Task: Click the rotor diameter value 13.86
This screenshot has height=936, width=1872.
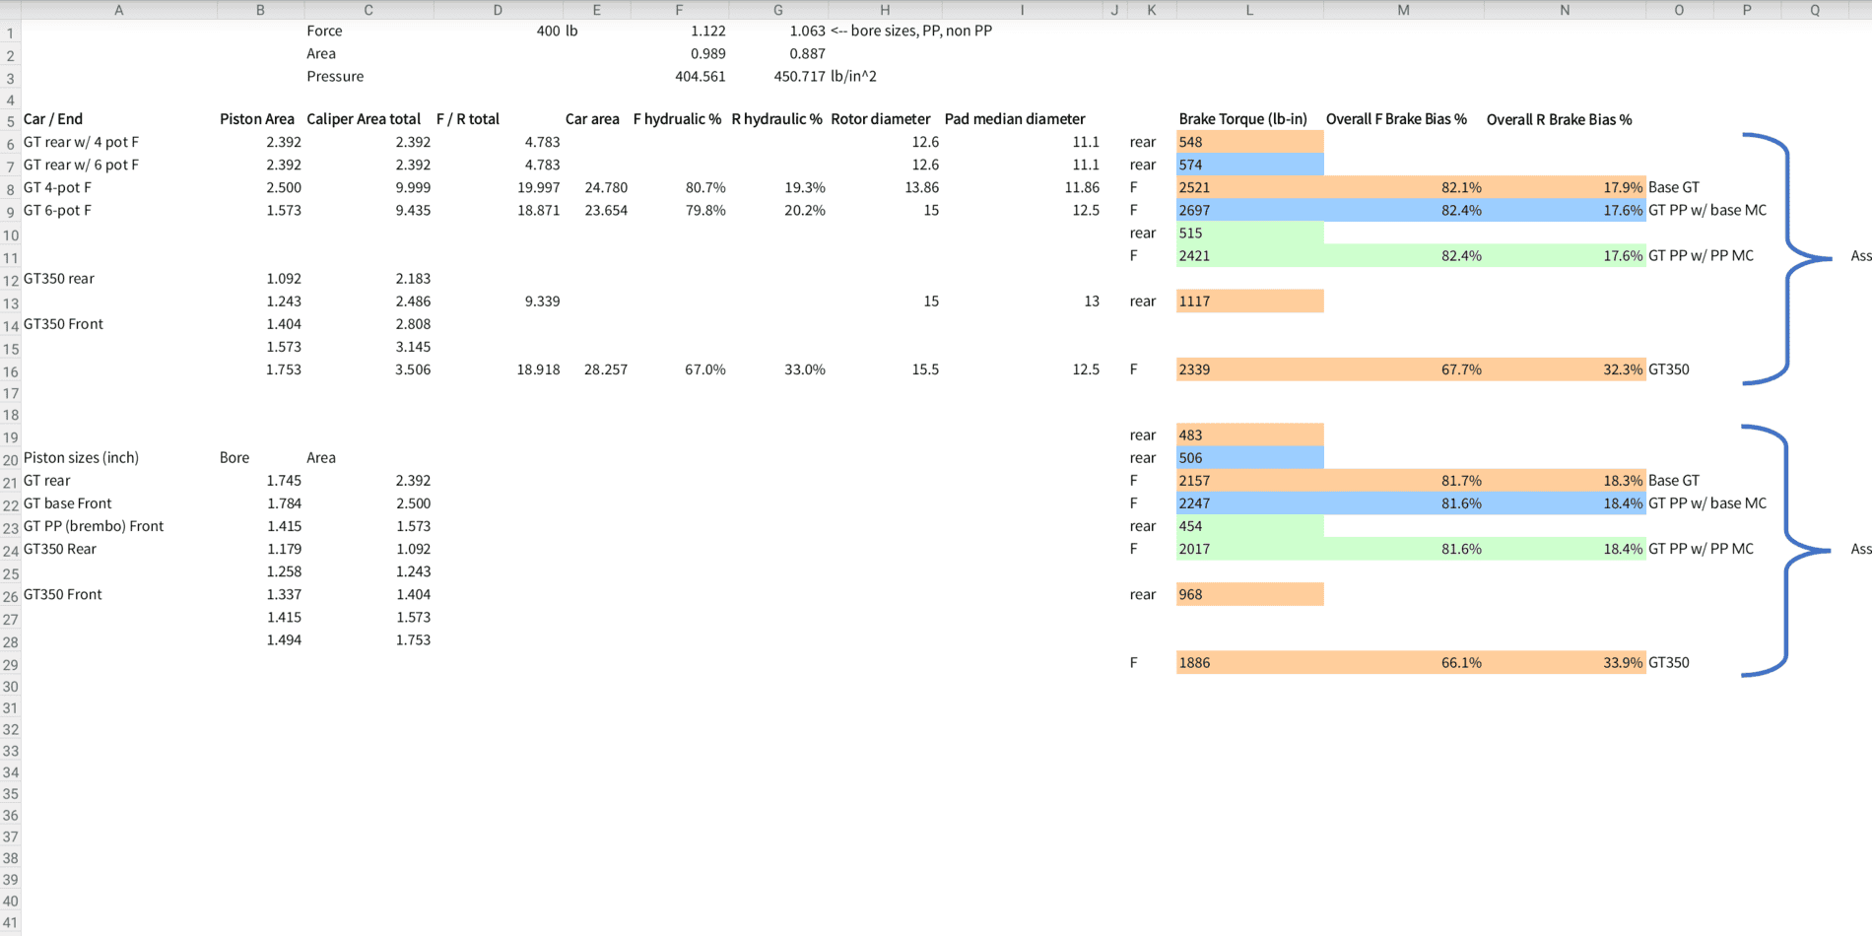Action: click(921, 187)
